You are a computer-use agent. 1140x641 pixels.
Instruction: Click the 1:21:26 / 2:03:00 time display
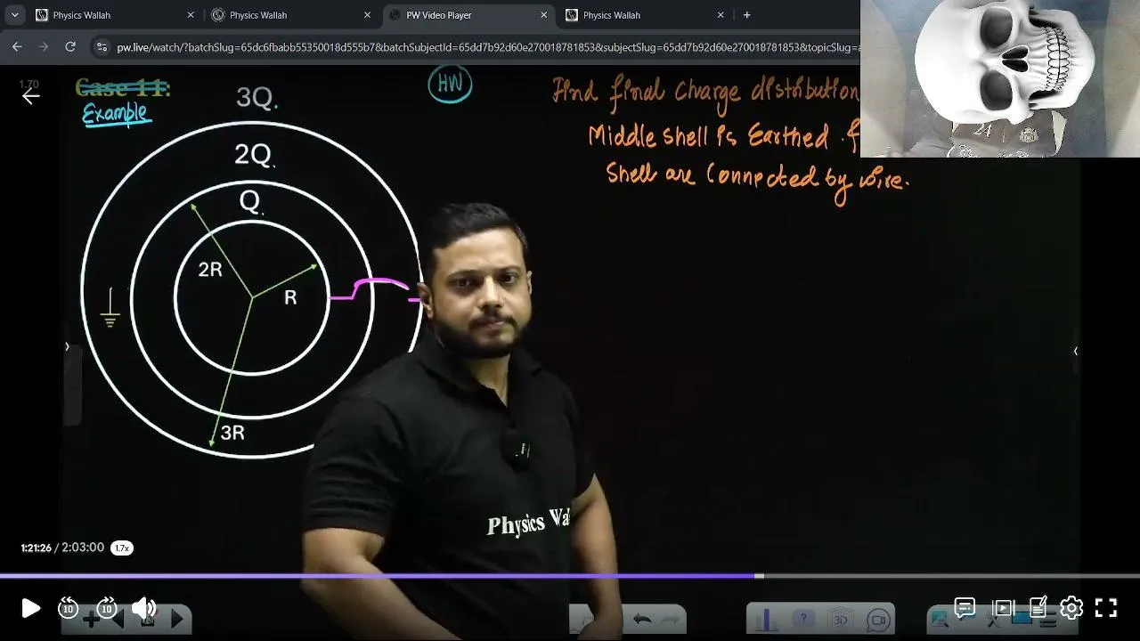(x=62, y=548)
